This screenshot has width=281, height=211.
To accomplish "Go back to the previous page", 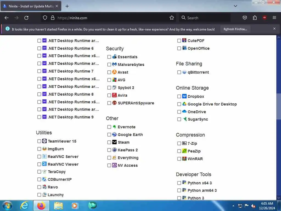I will [7, 18].
